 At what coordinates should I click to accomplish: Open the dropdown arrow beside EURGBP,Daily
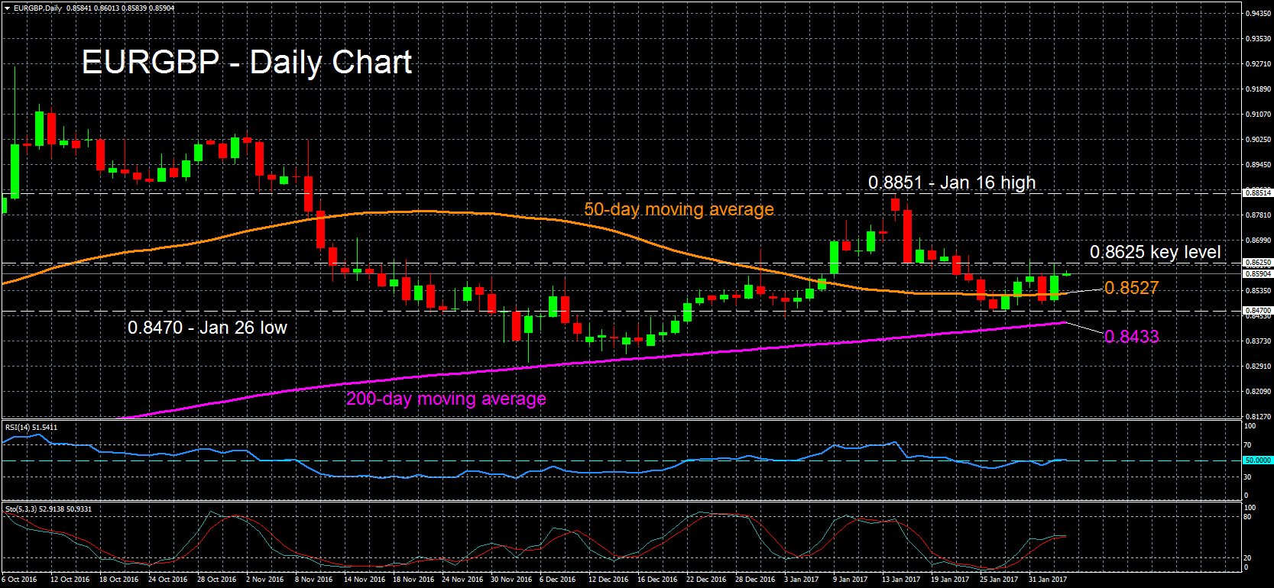coord(7,8)
